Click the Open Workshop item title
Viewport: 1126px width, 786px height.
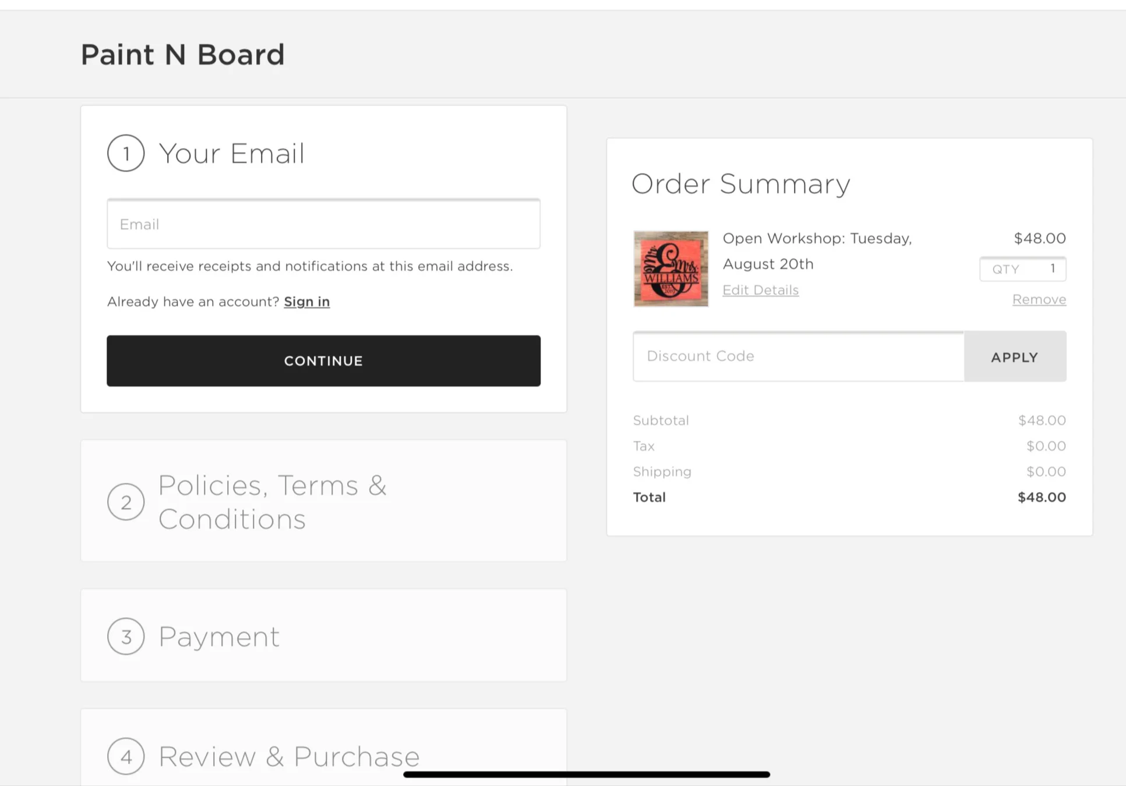pos(817,251)
